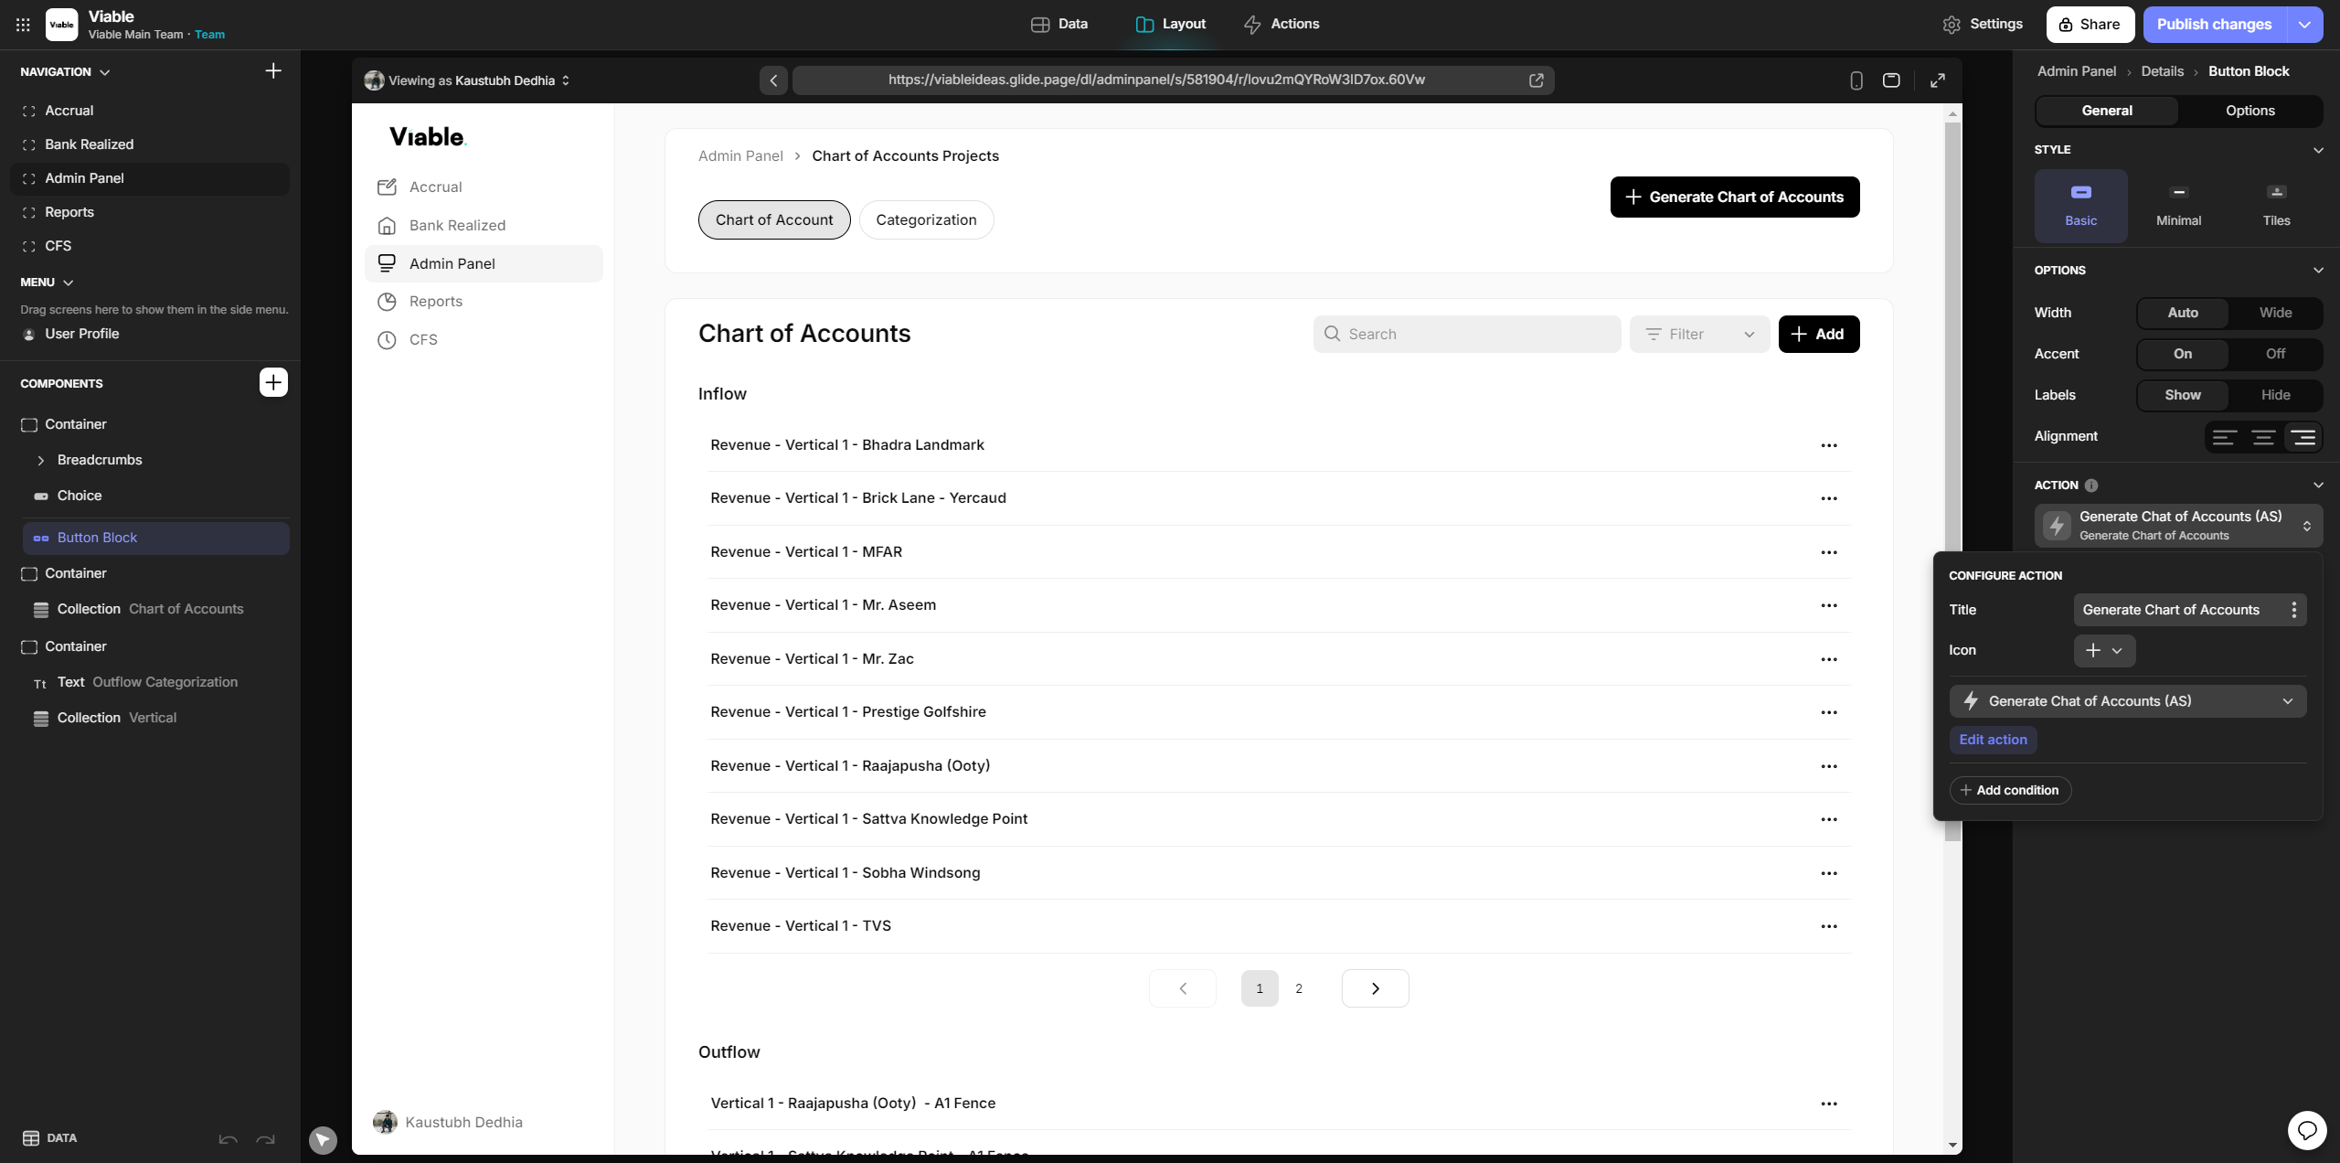Click Edit action
Image resolution: width=2340 pixels, height=1163 pixels.
1993,741
